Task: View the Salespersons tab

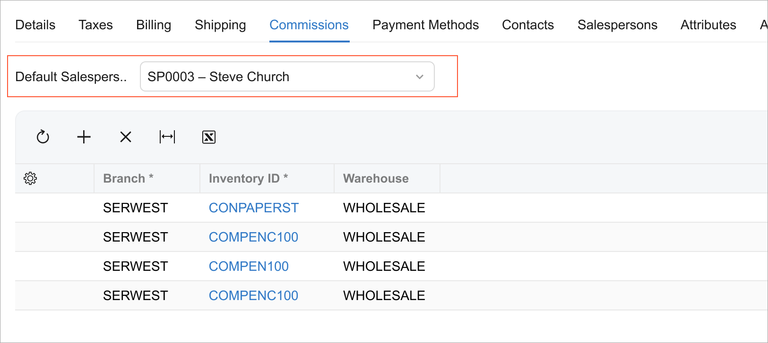Action: pos(617,25)
